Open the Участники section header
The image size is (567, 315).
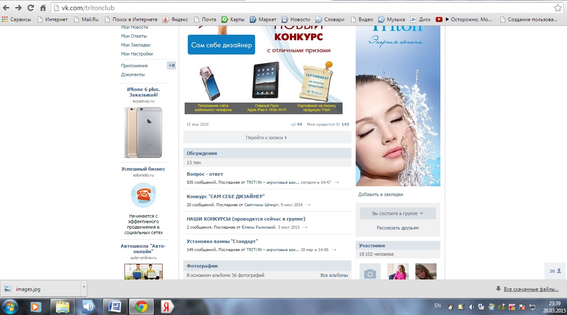click(398, 246)
